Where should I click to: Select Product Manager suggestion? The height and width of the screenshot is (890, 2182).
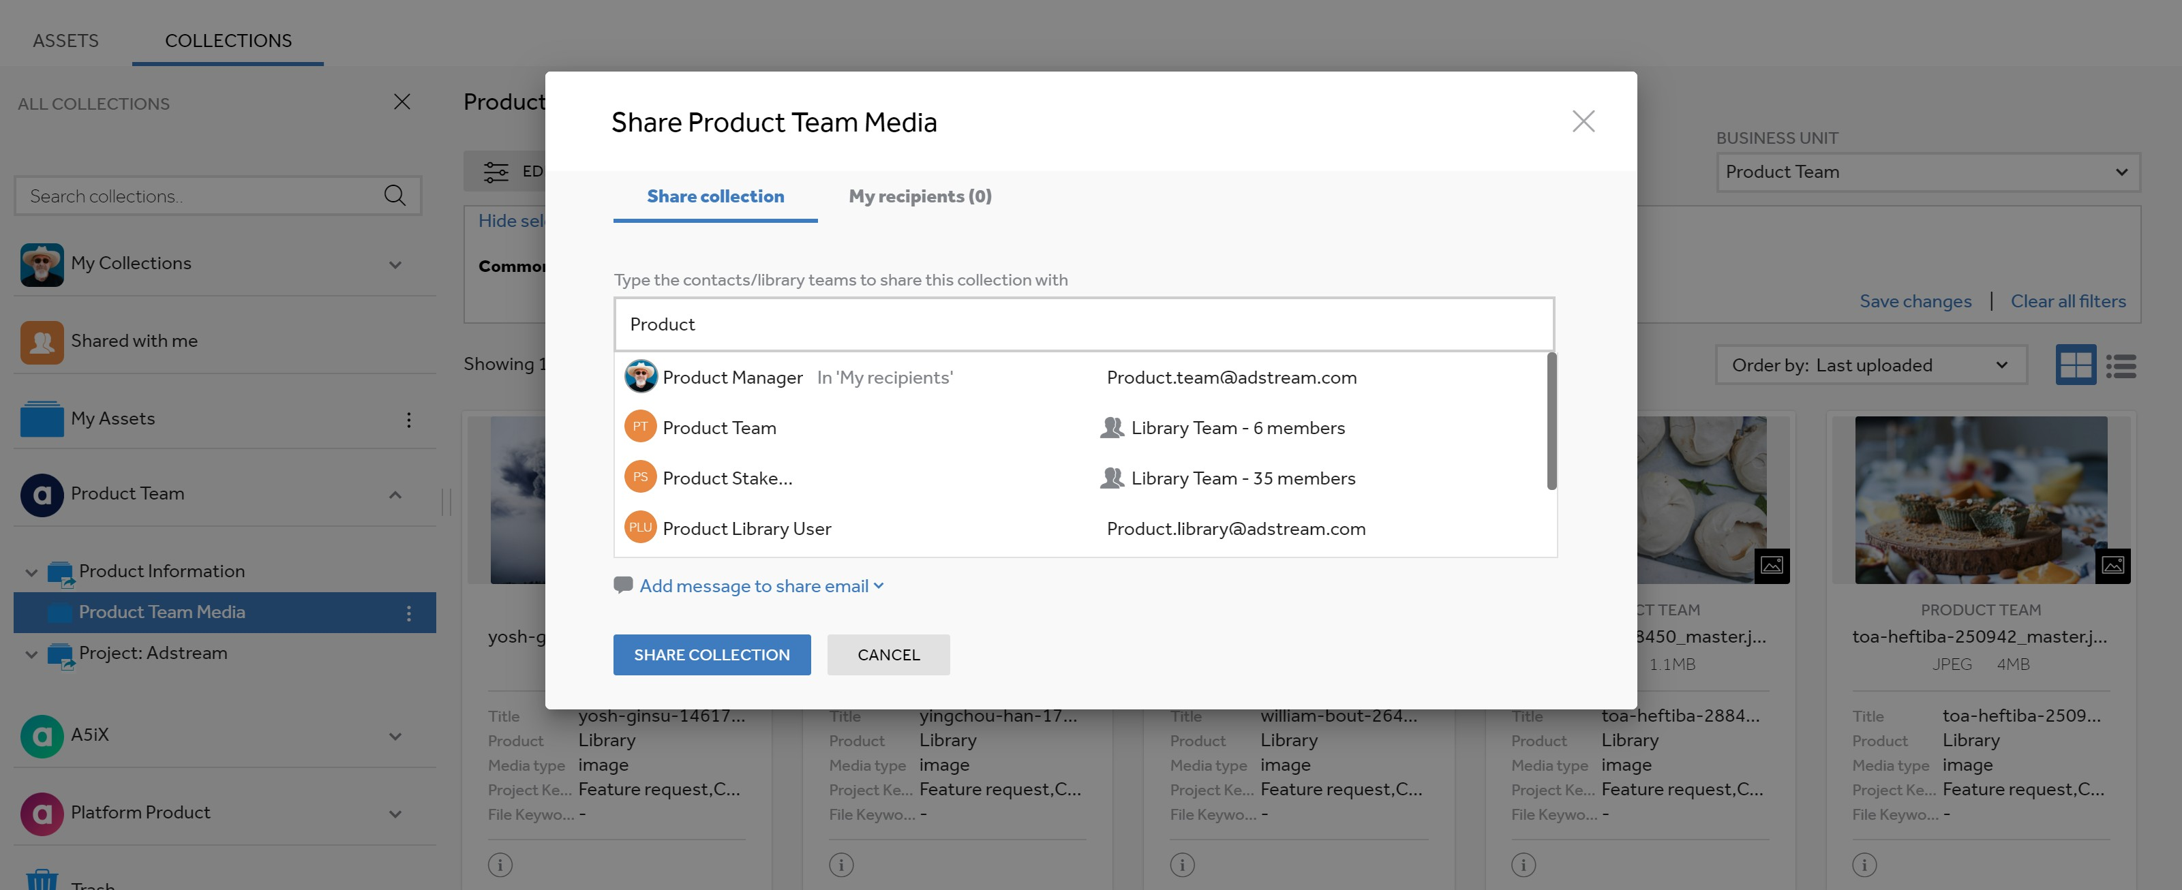1080,377
